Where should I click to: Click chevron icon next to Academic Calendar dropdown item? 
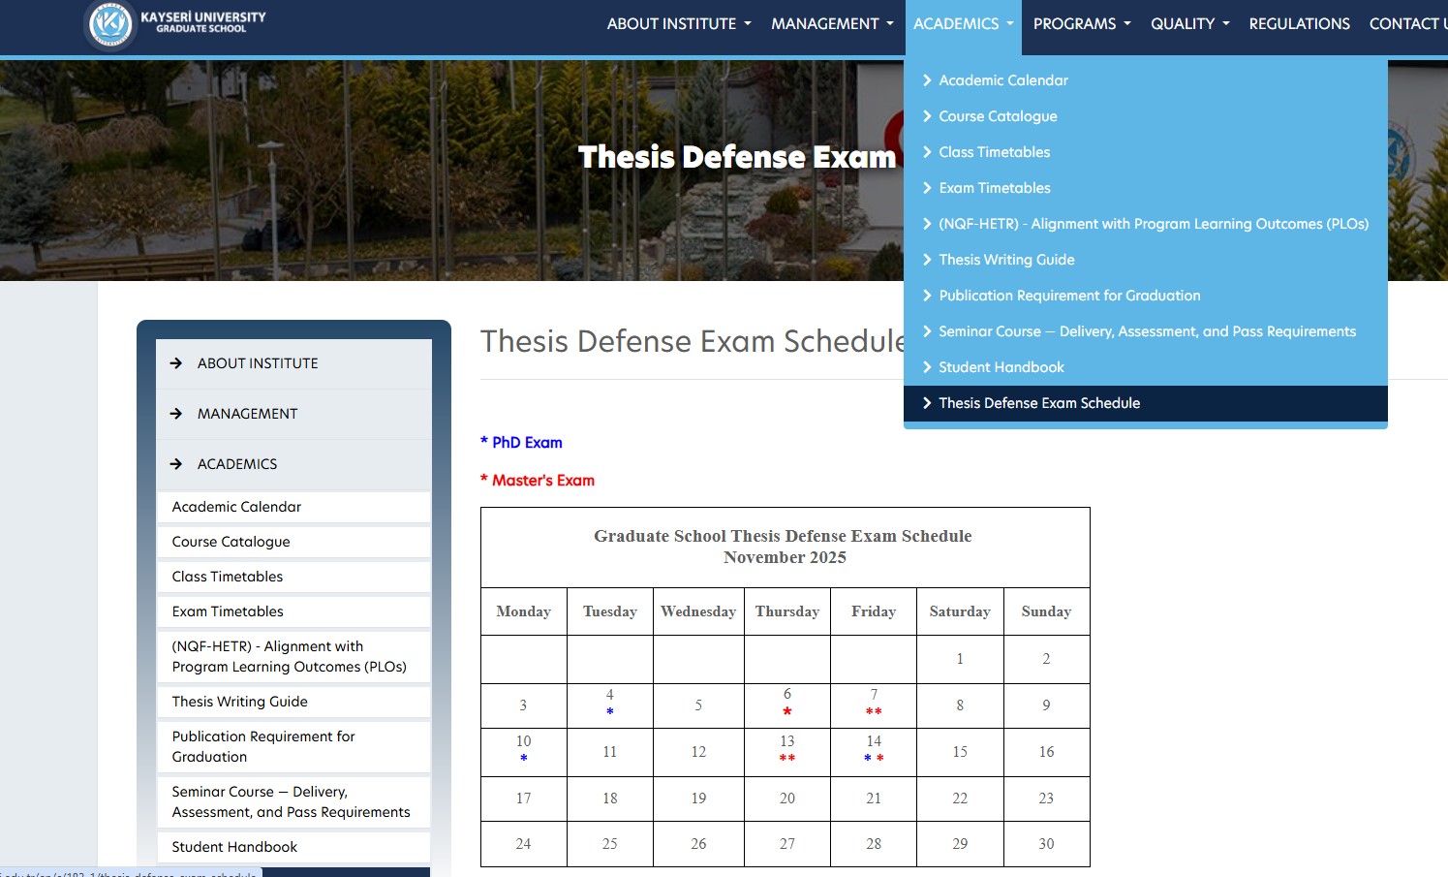pyautogui.click(x=927, y=80)
